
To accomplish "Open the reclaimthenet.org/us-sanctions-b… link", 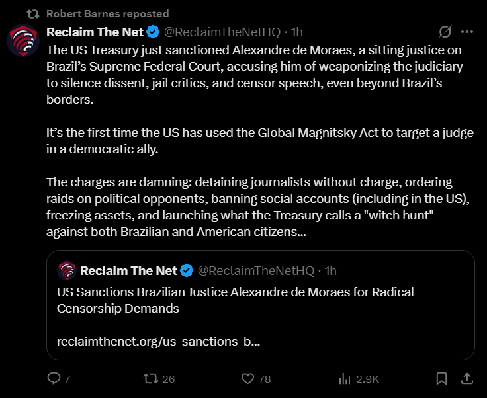I will (158, 342).
